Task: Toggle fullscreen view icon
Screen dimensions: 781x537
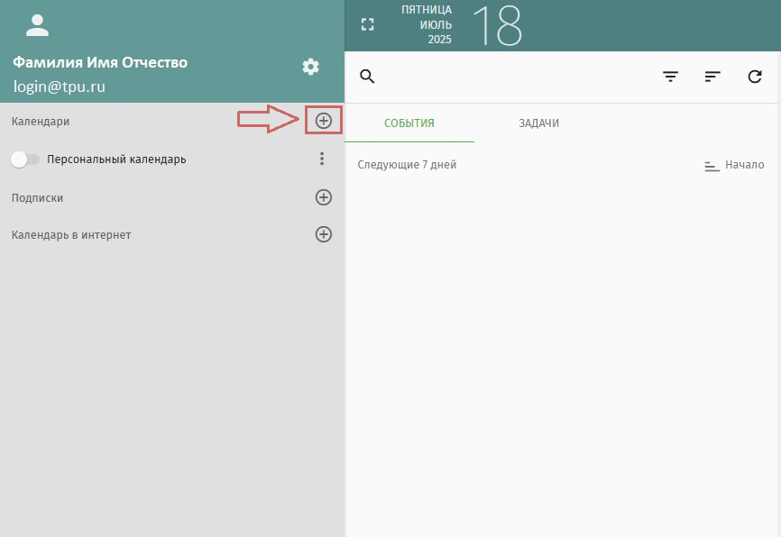Action: (x=368, y=24)
